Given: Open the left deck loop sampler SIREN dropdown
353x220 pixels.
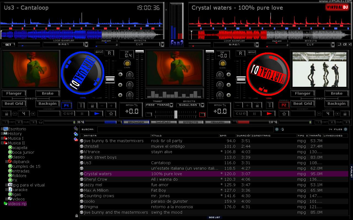Looking at the screenshot, I should click(x=86, y=45).
